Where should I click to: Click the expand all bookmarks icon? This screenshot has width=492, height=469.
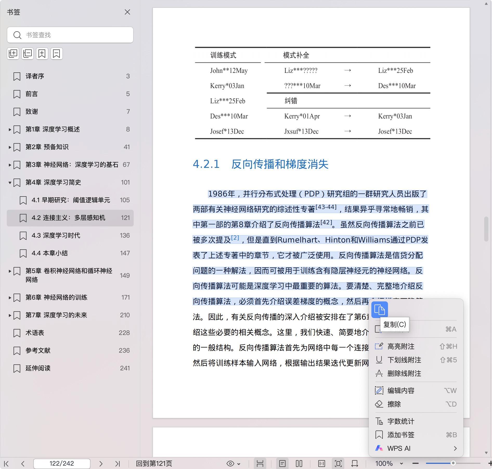pos(13,54)
